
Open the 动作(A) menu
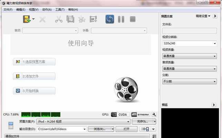[47, 10]
